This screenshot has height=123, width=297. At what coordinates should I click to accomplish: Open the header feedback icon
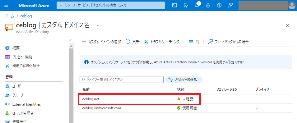230,6
